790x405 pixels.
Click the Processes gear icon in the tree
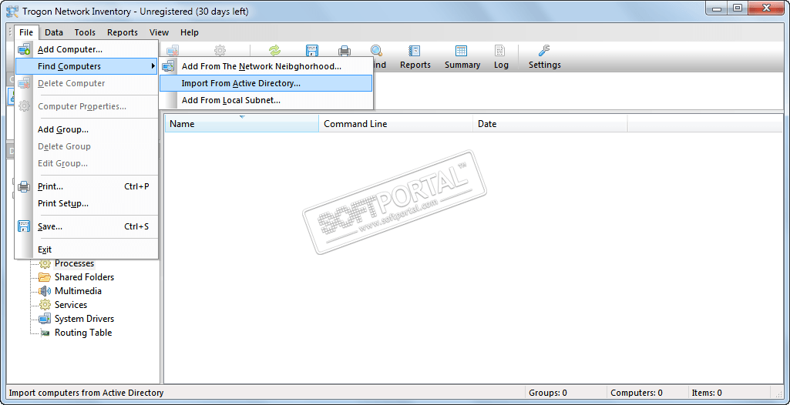coord(45,263)
